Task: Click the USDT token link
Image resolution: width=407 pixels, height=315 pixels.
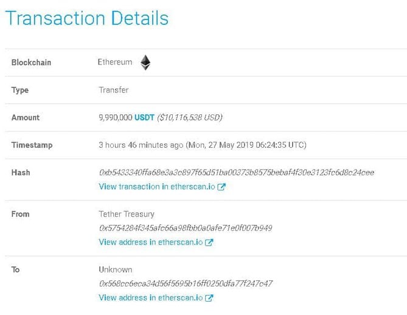Action: (x=144, y=117)
